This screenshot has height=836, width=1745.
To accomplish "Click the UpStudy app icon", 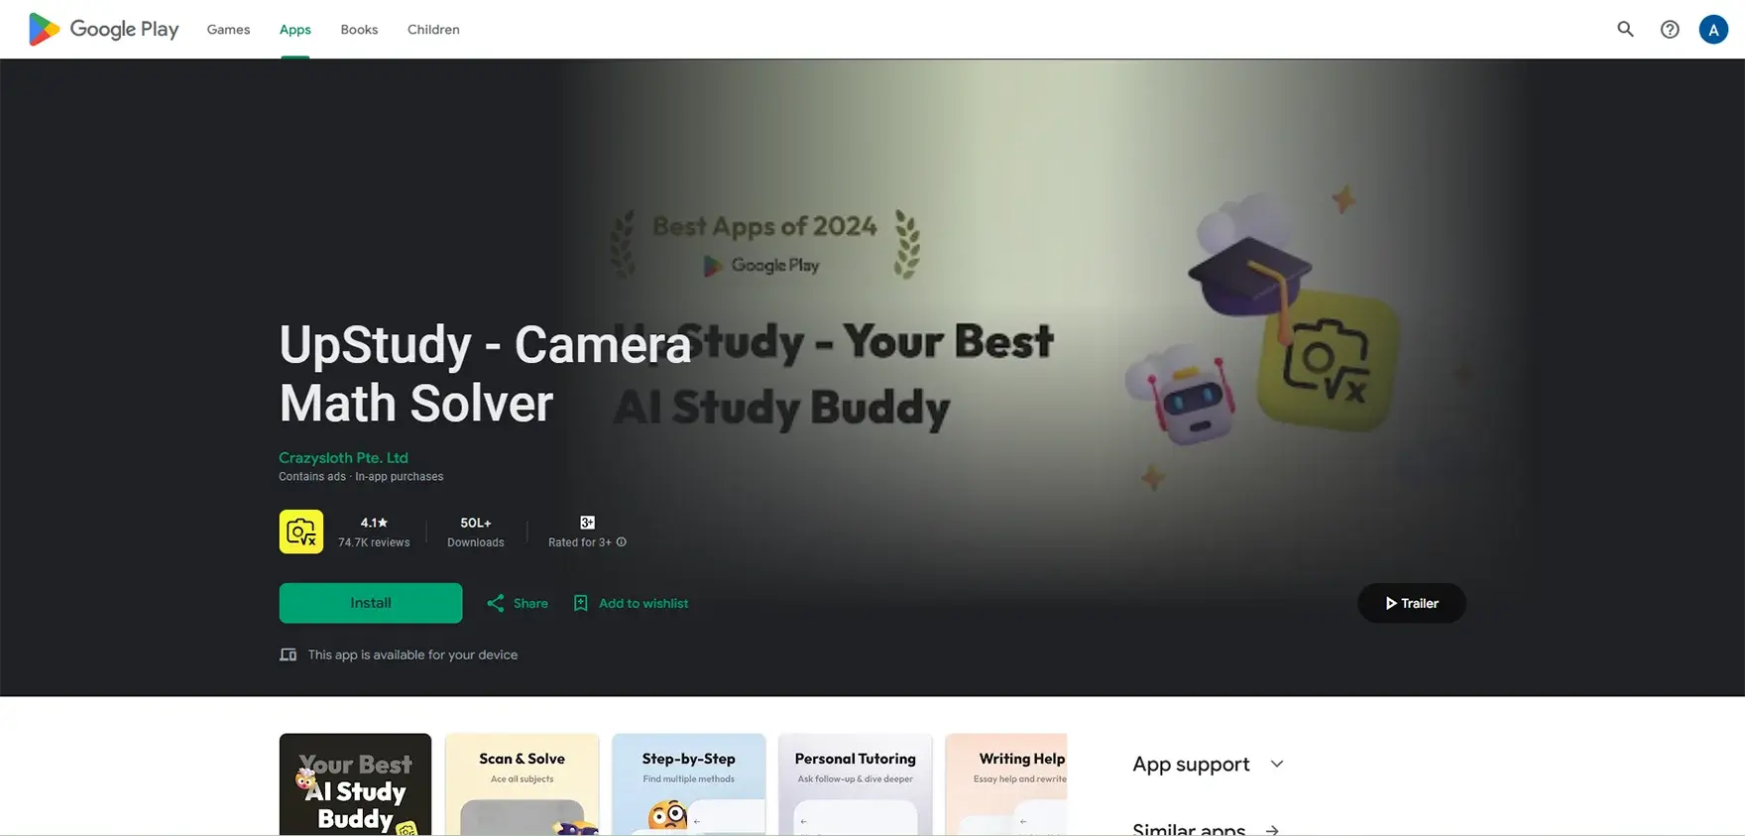I will [301, 532].
